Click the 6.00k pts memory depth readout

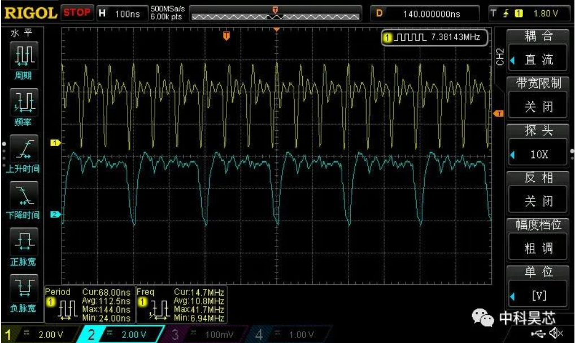166,17
